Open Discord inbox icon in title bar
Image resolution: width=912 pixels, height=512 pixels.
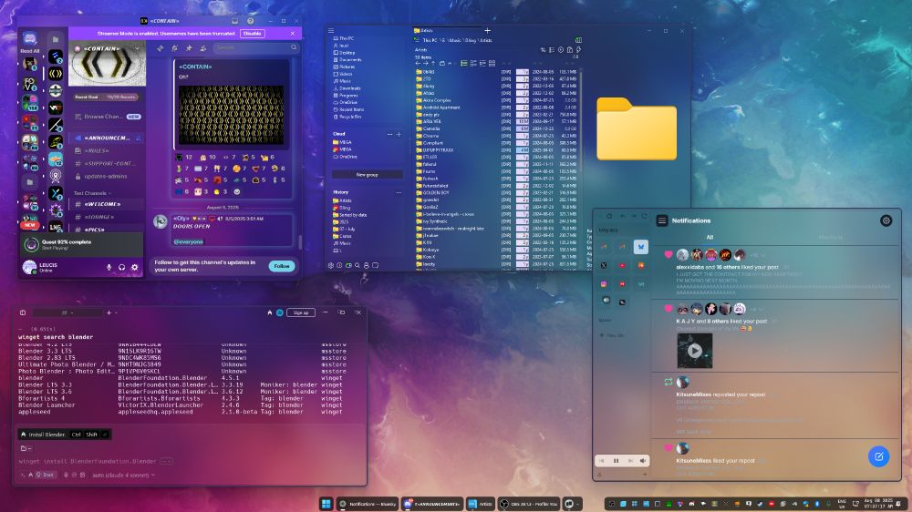tap(235, 21)
